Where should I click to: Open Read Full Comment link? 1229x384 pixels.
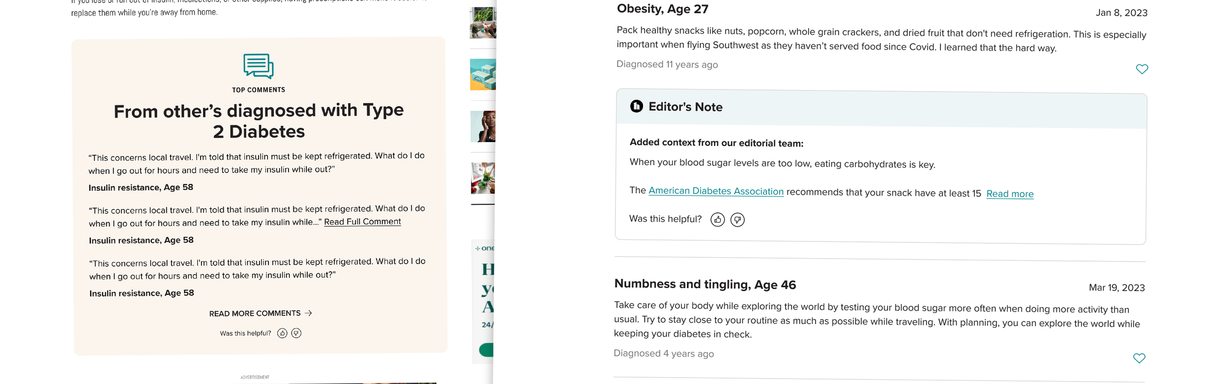pos(362,222)
